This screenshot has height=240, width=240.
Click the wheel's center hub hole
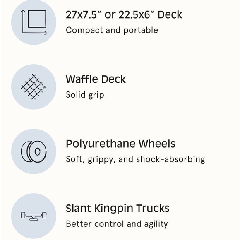coord(38,151)
